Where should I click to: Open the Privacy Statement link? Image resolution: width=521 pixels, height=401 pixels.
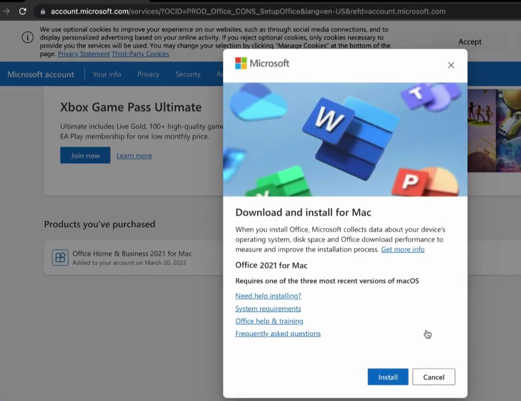[x=84, y=54]
